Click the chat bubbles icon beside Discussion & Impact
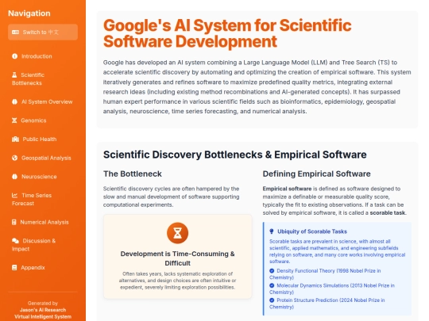This screenshot has height=321, width=429. click(x=15, y=241)
